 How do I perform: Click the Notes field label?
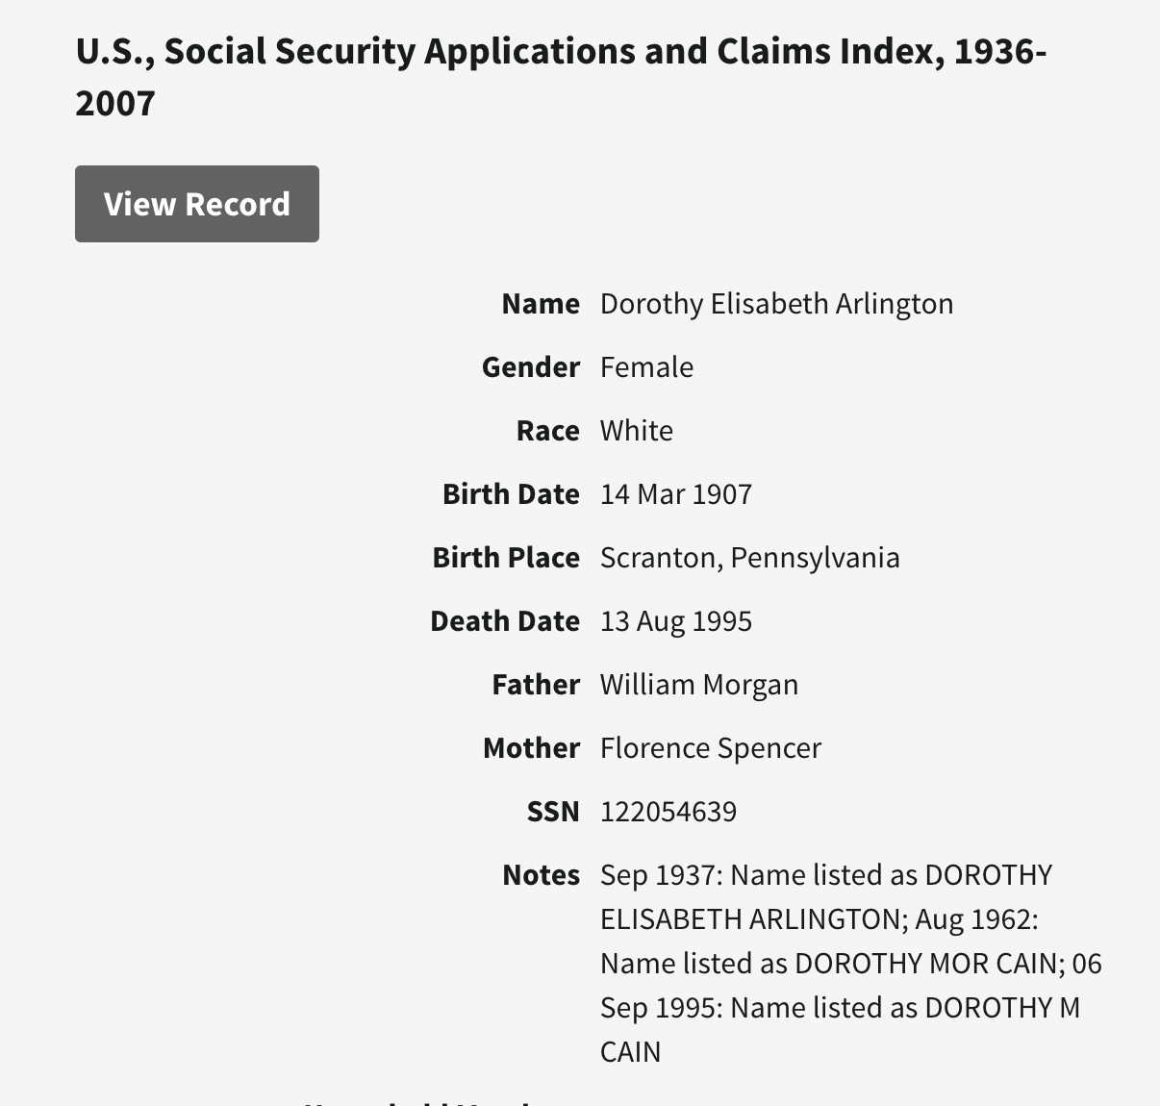click(541, 875)
